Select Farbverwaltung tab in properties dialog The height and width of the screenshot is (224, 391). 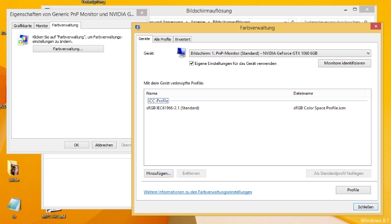[65, 25]
